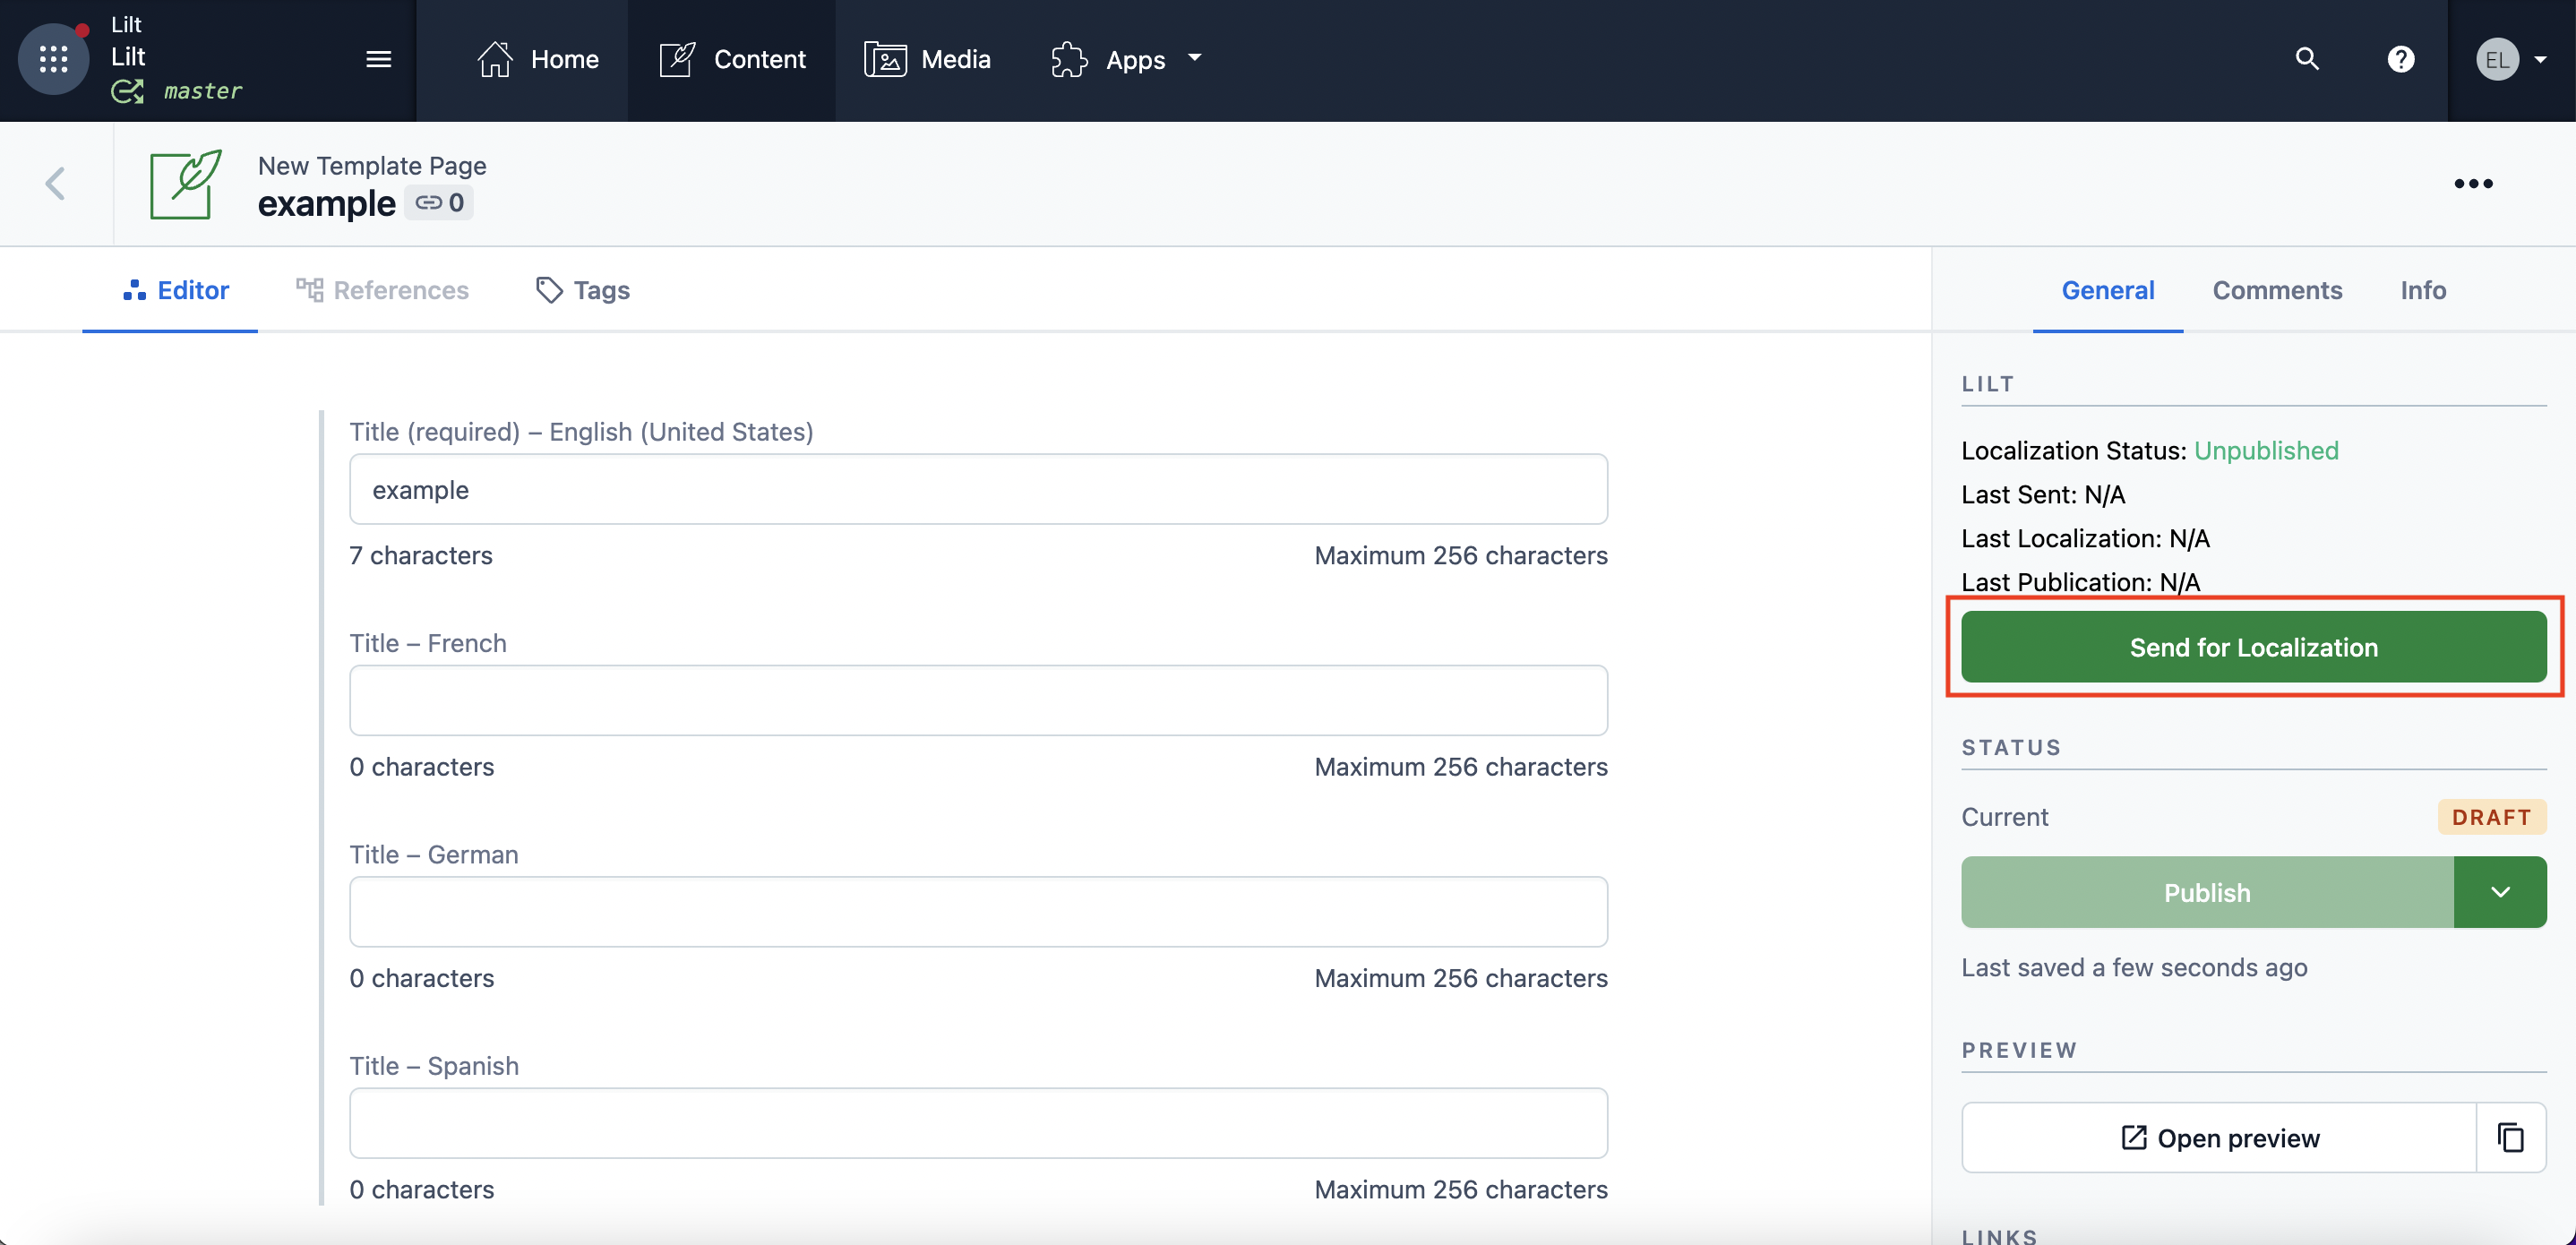Image resolution: width=2576 pixels, height=1245 pixels.
Task: Open the search icon
Action: 2306,59
